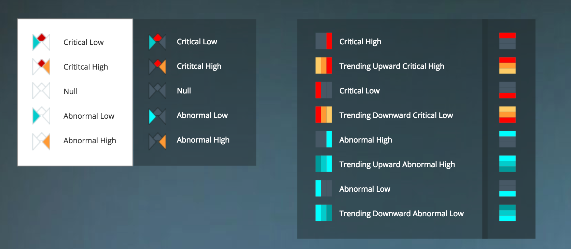Click the Trending Upward Critical High label
Screen dimensions: 571x249
392,66
